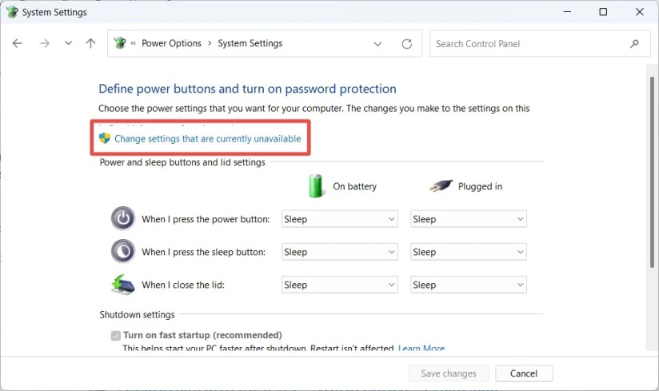Open sleep button Plugged in dropdown

click(468, 252)
